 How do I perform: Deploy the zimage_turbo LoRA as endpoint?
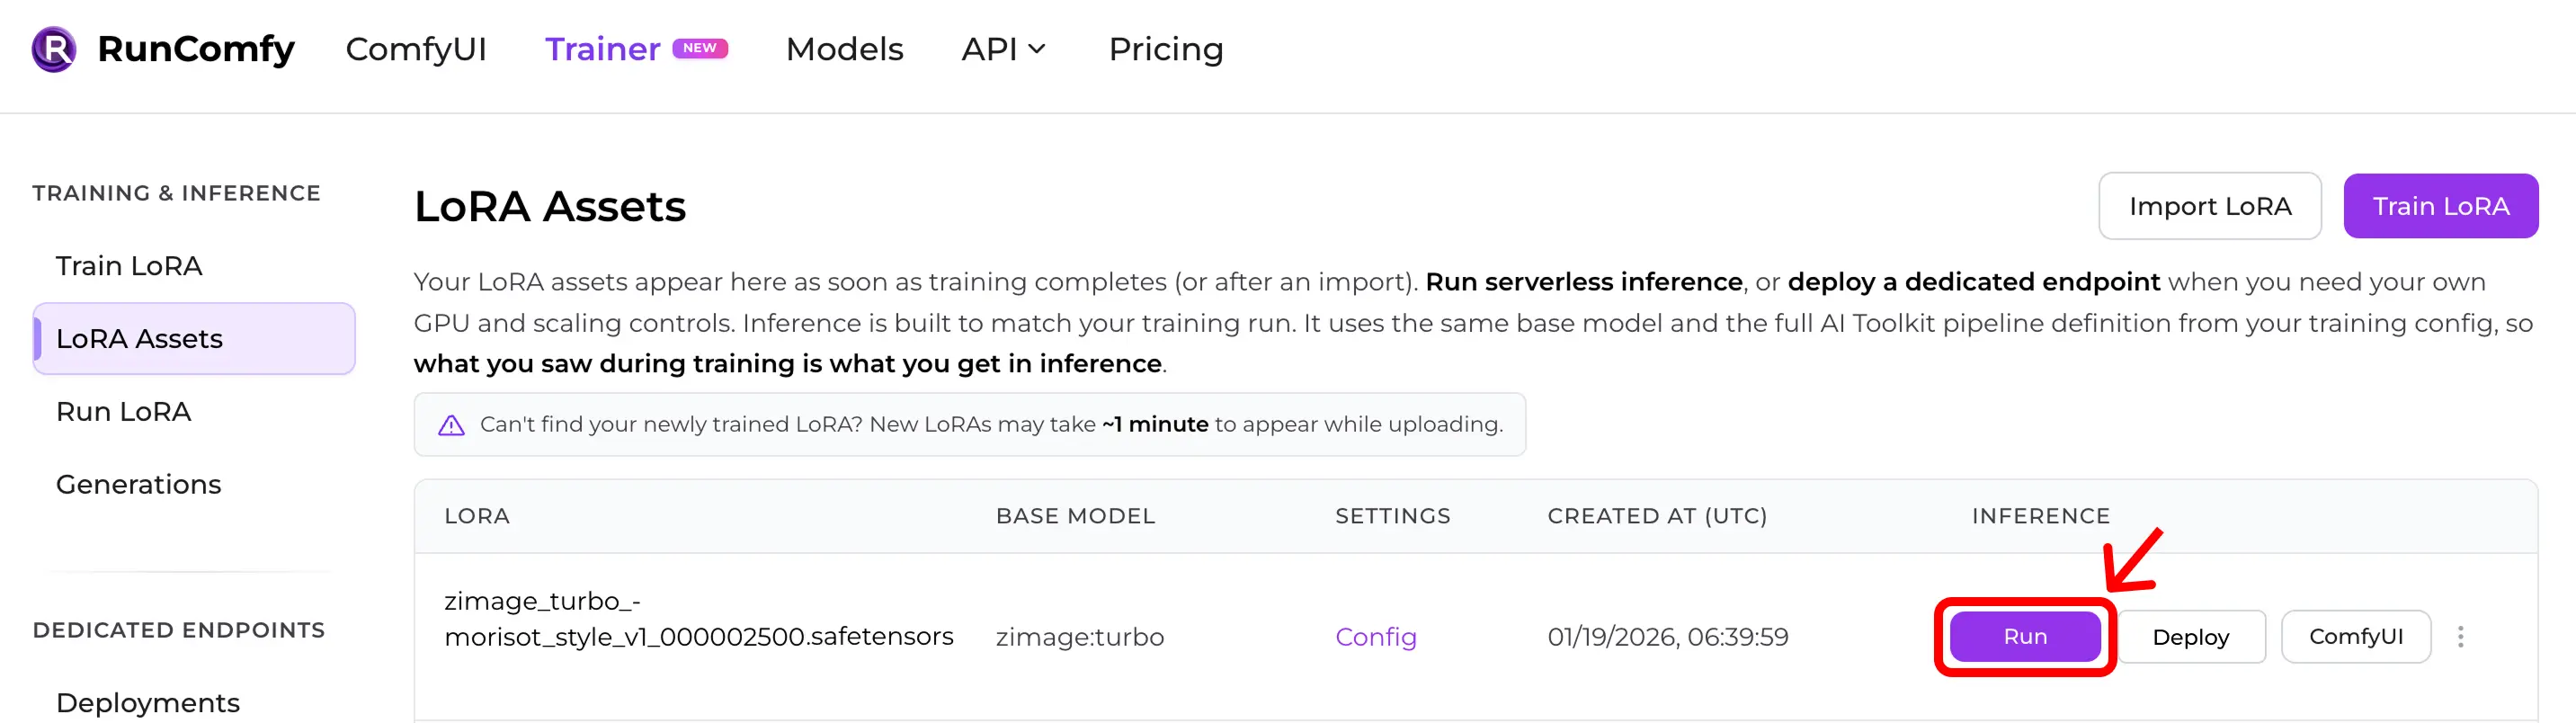click(x=2192, y=636)
